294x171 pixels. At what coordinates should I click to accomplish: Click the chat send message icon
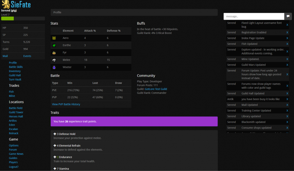288,16
